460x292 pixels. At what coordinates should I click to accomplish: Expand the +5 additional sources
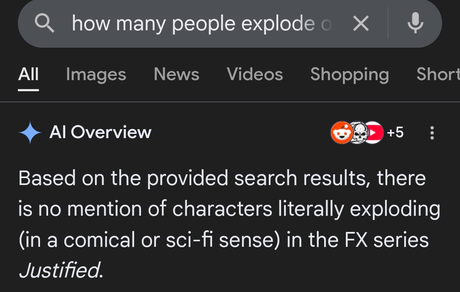(x=395, y=133)
